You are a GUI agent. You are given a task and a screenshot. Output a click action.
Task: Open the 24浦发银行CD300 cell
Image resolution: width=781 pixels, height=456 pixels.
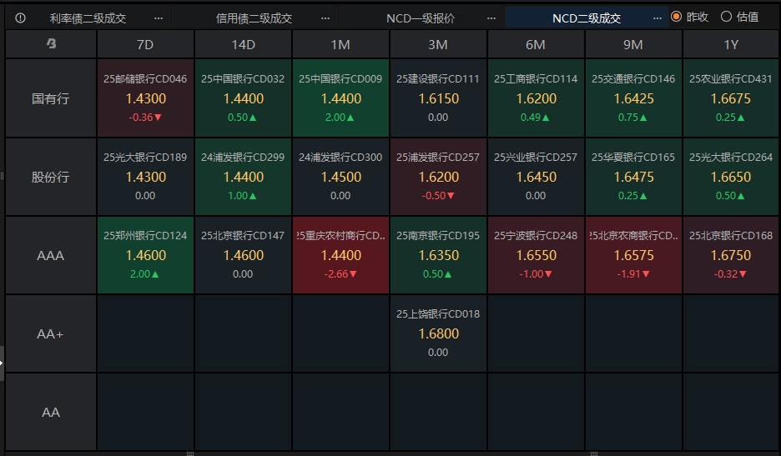tap(340, 177)
